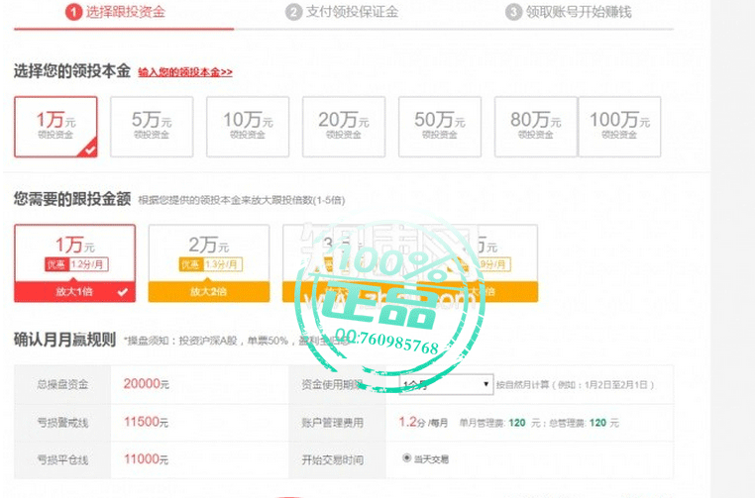Choose the 1万元 领投资金 card
The image size is (756, 498).
(x=55, y=127)
